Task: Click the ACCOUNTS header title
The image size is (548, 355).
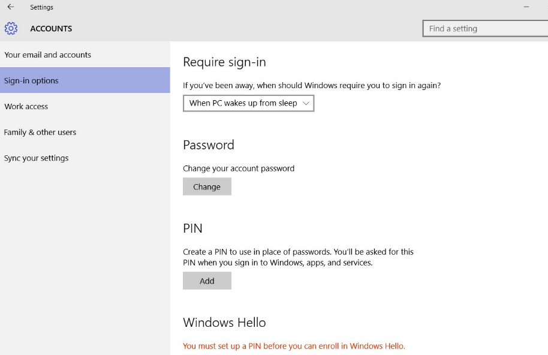Action: 51,28
